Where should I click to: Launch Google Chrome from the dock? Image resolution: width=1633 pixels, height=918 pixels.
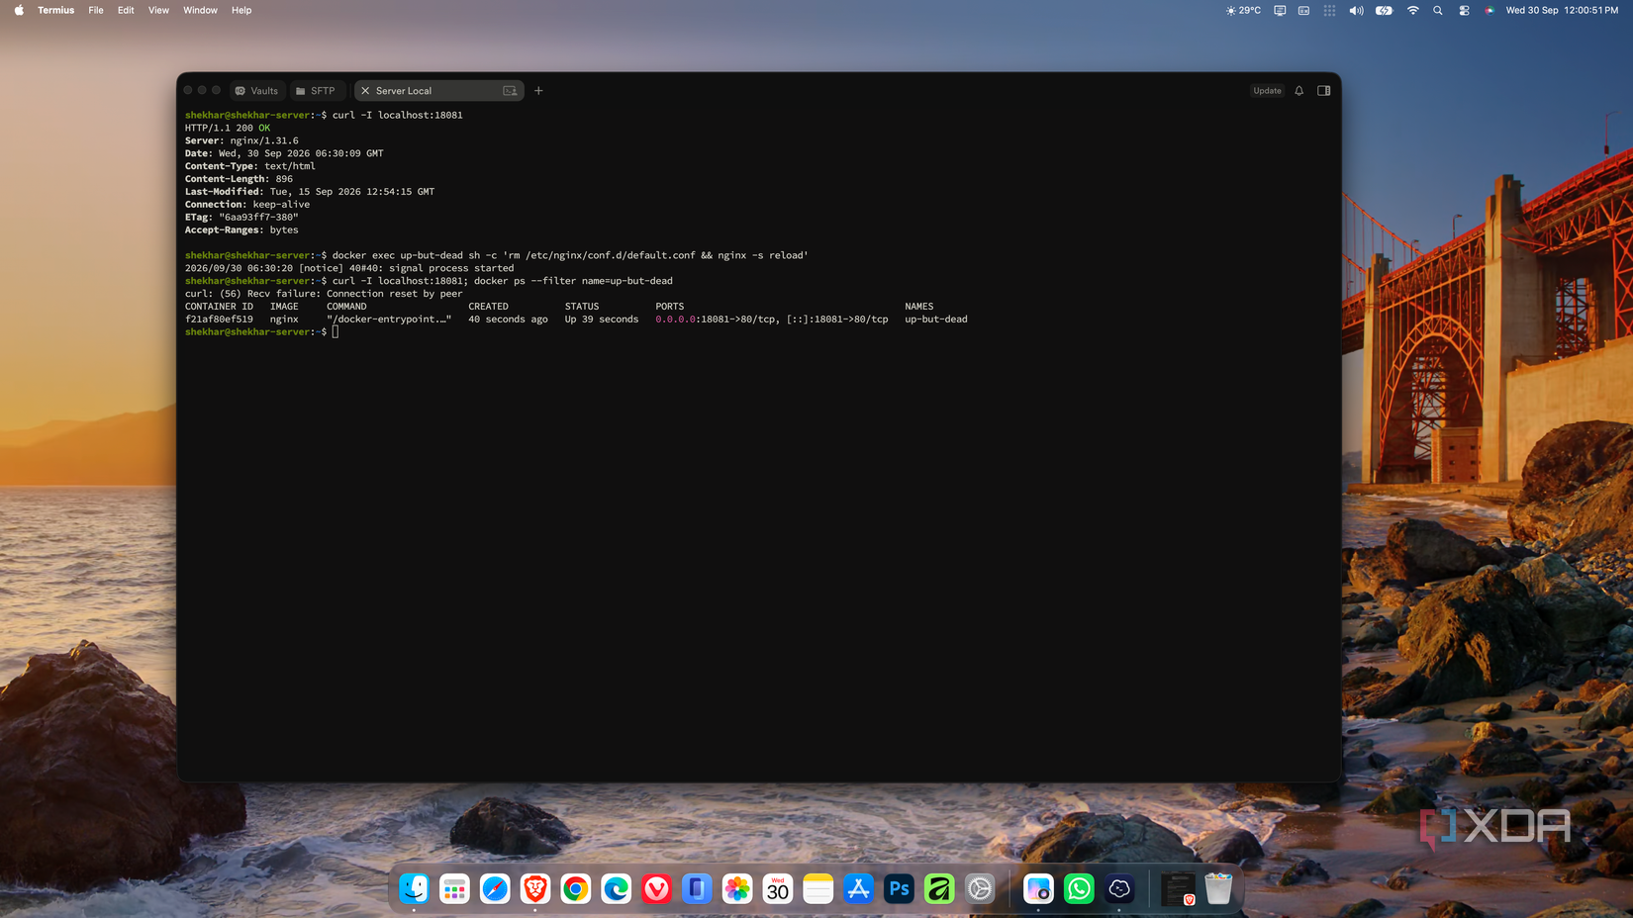click(576, 888)
